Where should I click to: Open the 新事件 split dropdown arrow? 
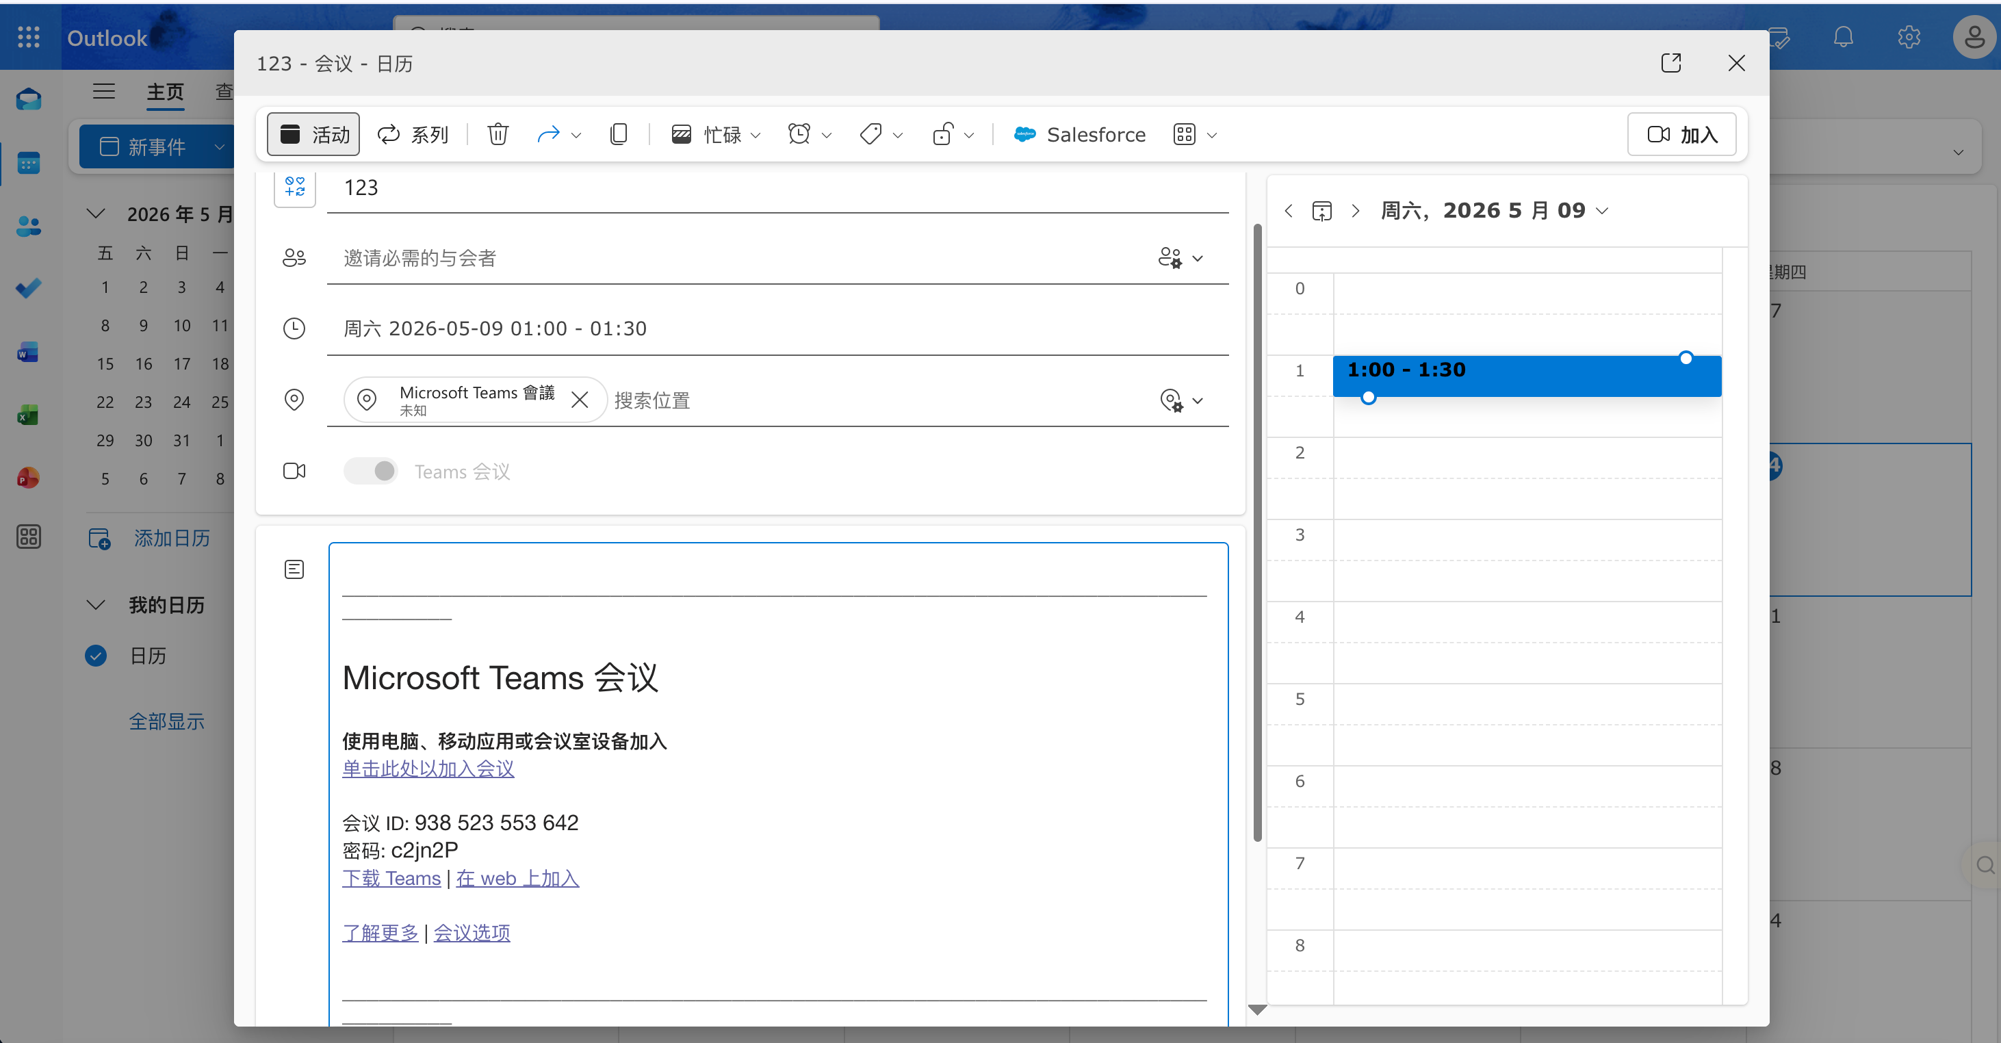click(x=219, y=146)
